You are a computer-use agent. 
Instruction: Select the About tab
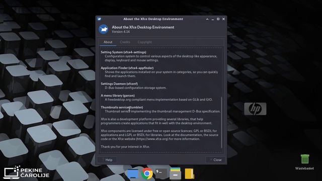108,42
